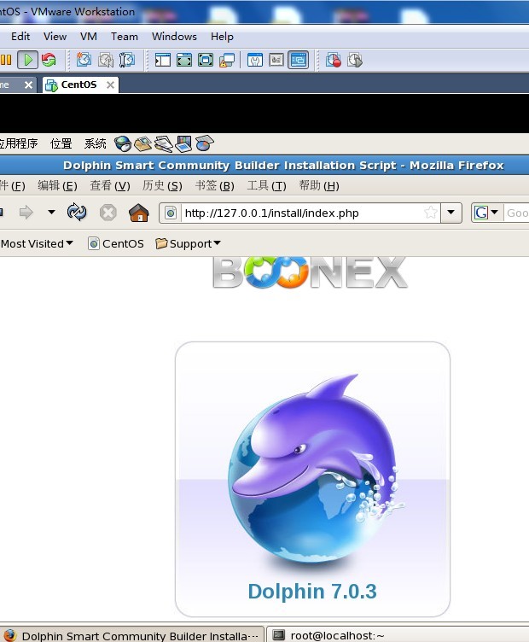Click the record session icon with red dot
Image resolution: width=529 pixels, height=642 pixels.
pyautogui.click(x=334, y=60)
